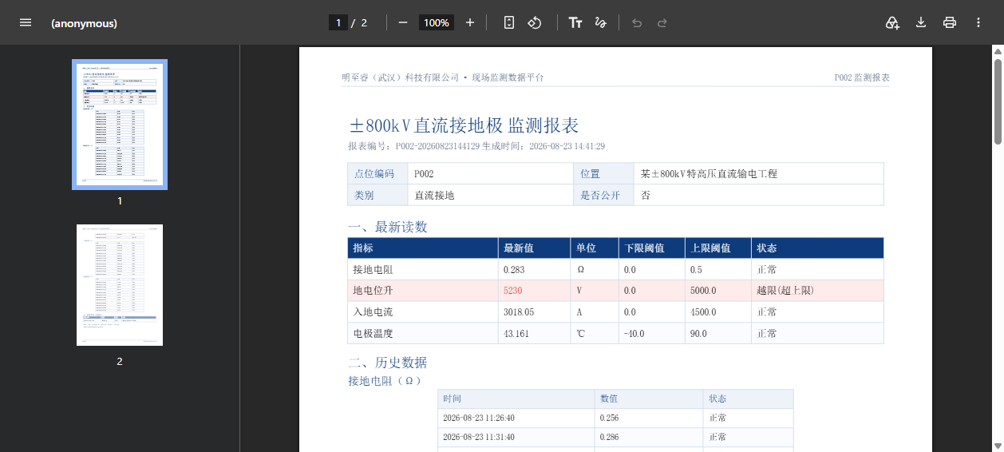Rotate the document counterclockwise
This screenshot has width=1004, height=452.
[535, 22]
